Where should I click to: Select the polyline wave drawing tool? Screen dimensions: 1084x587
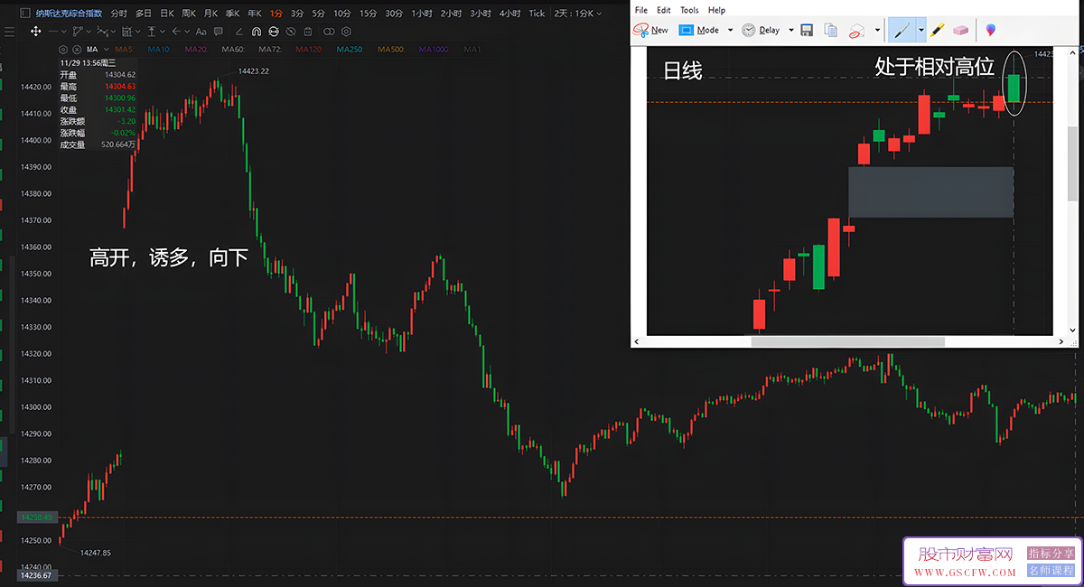[x=103, y=31]
